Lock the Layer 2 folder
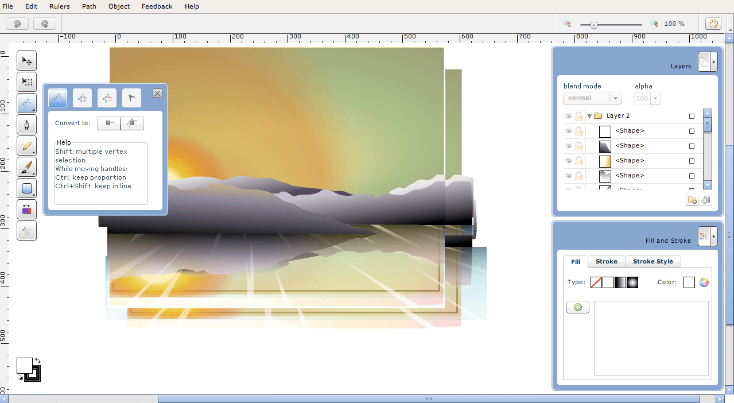This screenshot has height=403, width=734. (x=579, y=115)
